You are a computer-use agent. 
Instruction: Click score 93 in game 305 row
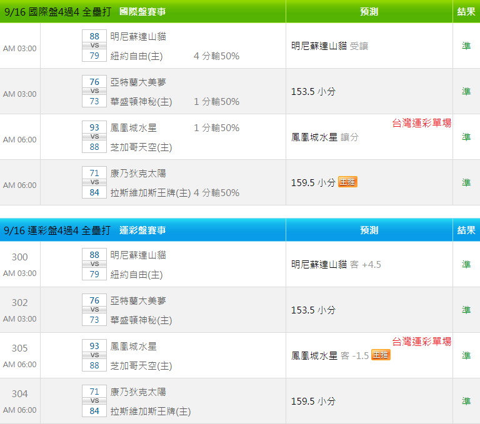tap(94, 346)
